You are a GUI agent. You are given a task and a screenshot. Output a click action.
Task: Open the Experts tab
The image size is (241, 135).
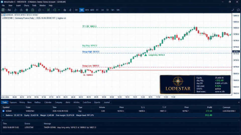tap(97, 102)
